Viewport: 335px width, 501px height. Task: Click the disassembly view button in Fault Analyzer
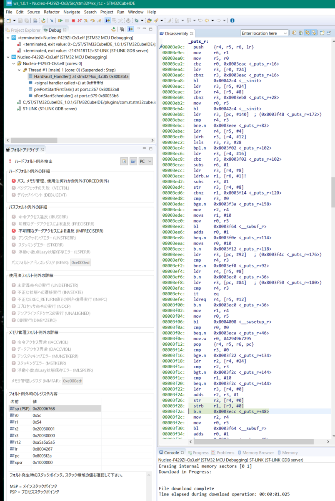click(133, 161)
